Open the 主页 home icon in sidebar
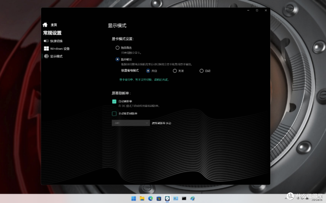326x203 pixels. tap(45, 25)
